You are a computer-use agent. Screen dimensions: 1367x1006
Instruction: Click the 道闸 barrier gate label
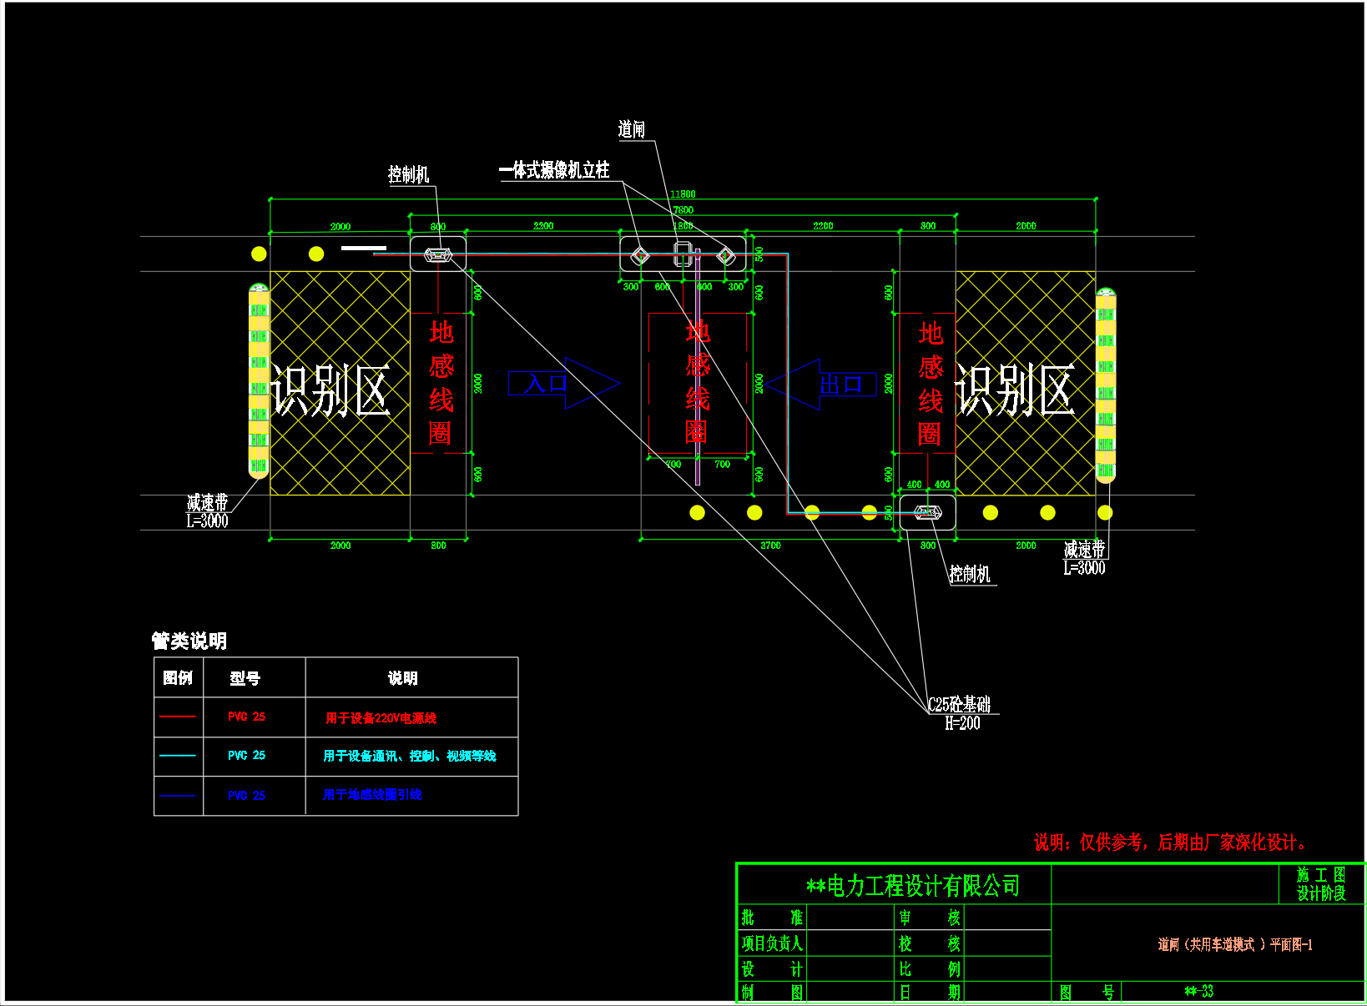[x=632, y=129]
